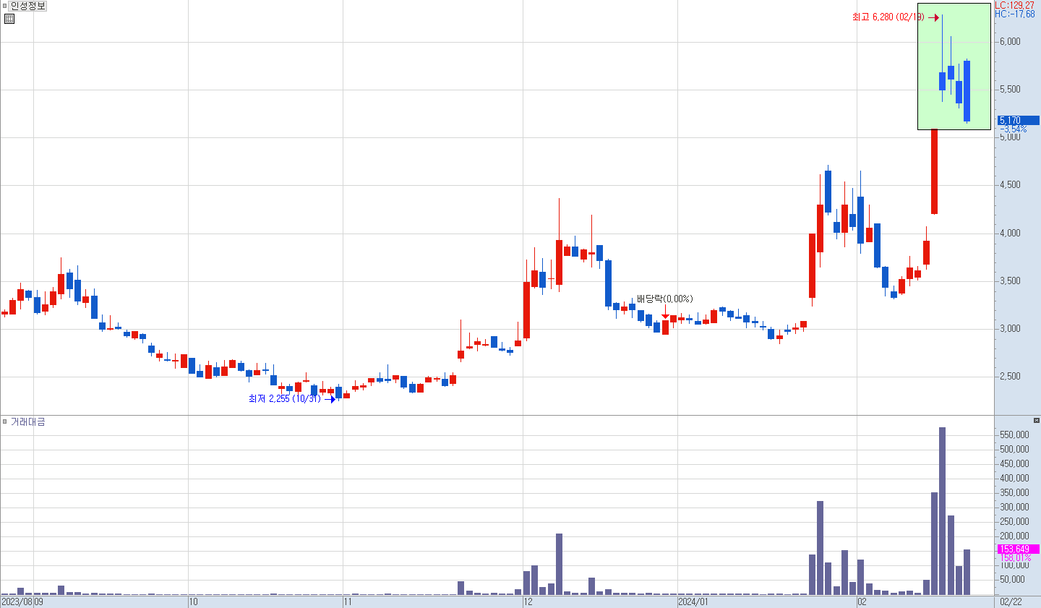The width and height of the screenshot is (1041, 608).
Task: Click the HC:-17.68 readout
Action: pos(1014,14)
